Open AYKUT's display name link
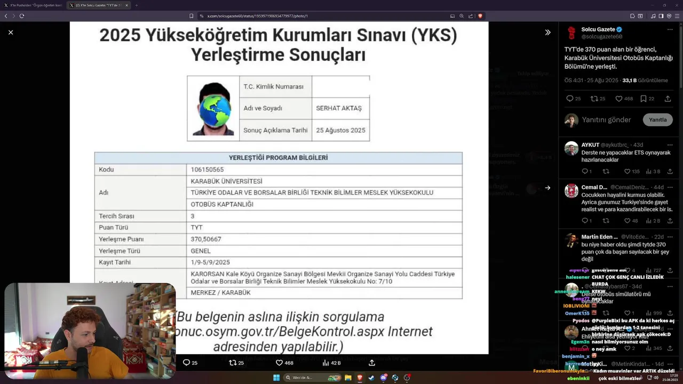Image resolution: width=683 pixels, height=384 pixels. (590, 145)
